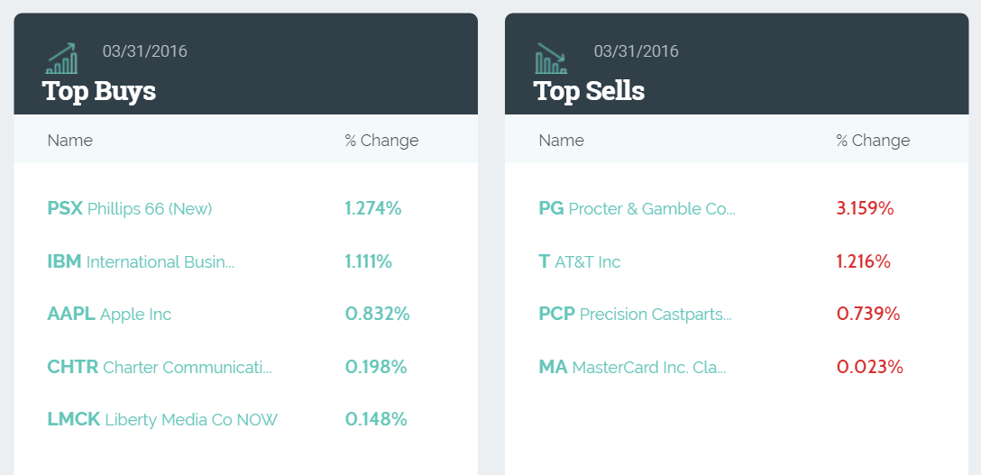Select MA MasterCard Inc entry

pyautogui.click(x=633, y=367)
